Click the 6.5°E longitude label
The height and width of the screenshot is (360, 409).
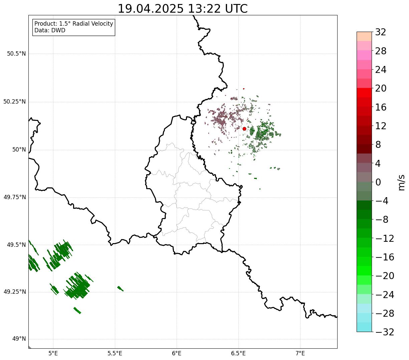tap(238, 353)
